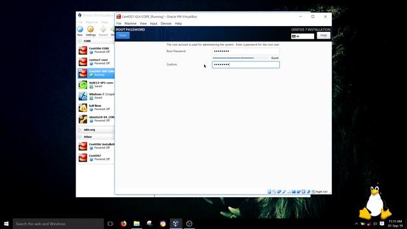The width and height of the screenshot is (407, 229).
Task: Select the CentOS6-Installation virtual machine
Action: pos(96,146)
